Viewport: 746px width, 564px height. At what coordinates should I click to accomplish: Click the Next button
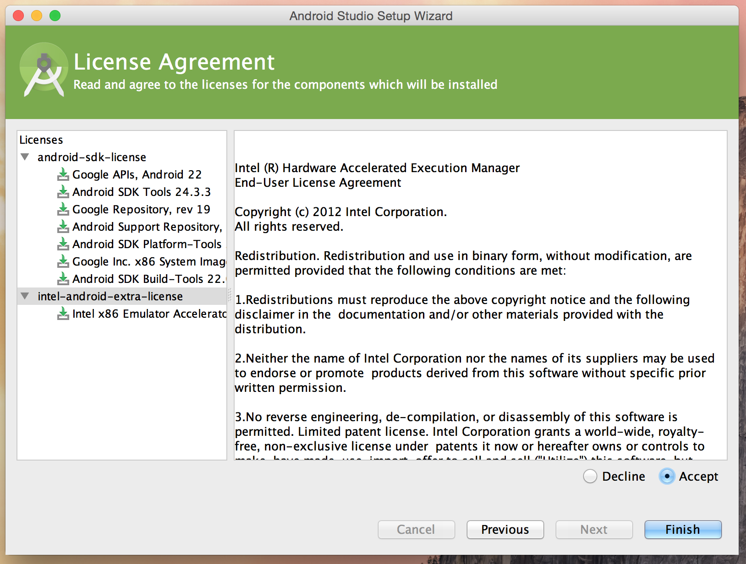(x=594, y=530)
